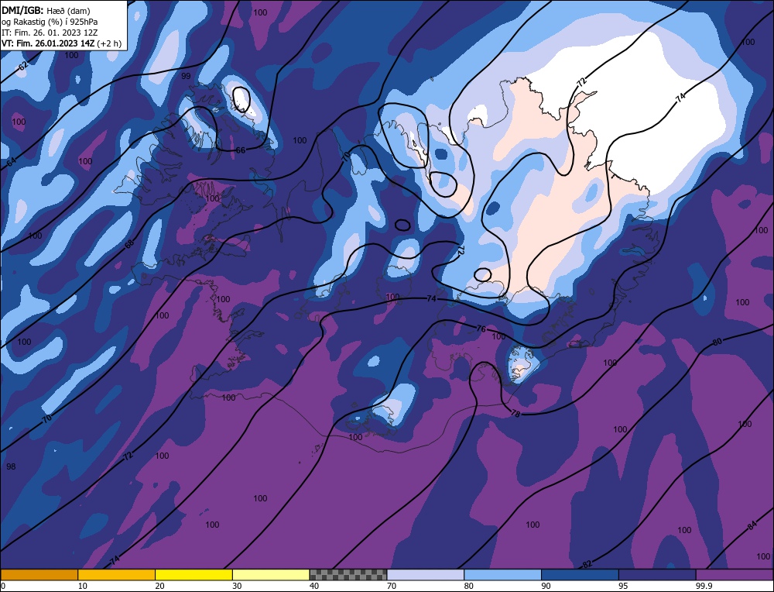This screenshot has width=774, height=592.
Task: Click the '80' contour label on the map
Action: point(717,342)
